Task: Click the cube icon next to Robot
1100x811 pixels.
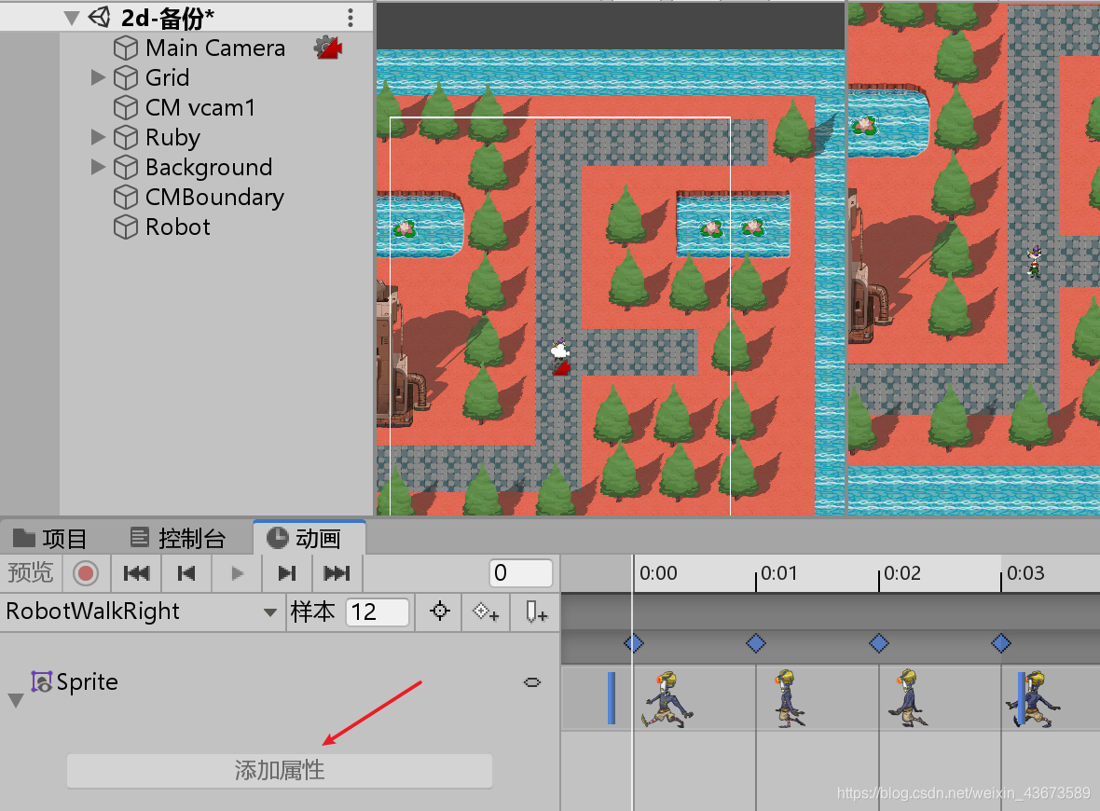Action: pyautogui.click(x=126, y=227)
